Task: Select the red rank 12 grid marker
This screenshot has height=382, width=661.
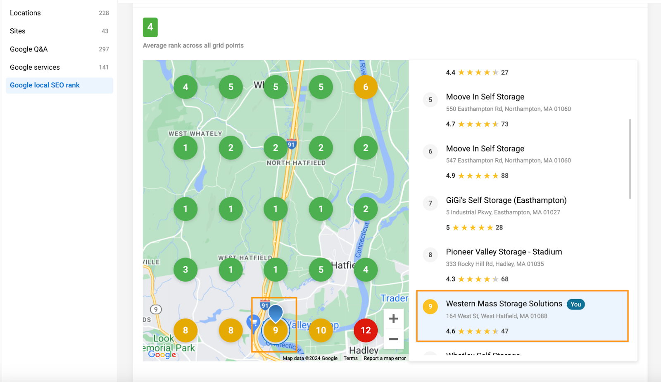Action: click(x=366, y=330)
